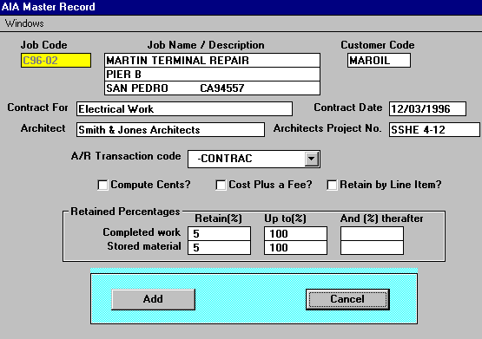Click the Architects Project No. field SSHE 4-12

tap(434, 129)
